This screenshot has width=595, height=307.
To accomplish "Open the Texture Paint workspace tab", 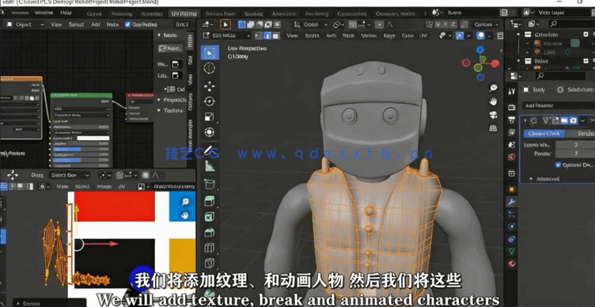I will (x=220, y=13).
